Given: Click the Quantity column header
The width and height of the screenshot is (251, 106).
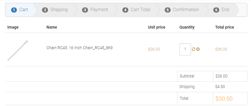Looking at the screenshot, I should [187, 27].
